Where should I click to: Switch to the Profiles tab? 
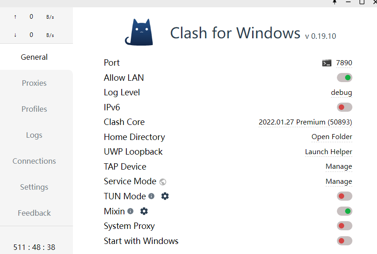click(34, 109)
